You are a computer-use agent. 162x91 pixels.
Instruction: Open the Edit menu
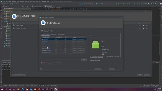7,2
